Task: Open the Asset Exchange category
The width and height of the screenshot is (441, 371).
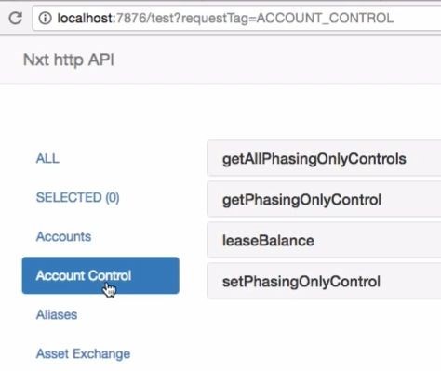Action: [83, 353]
